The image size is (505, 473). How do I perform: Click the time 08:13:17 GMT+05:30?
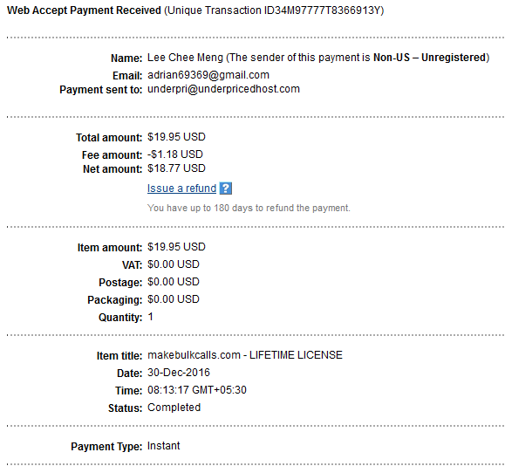[197, 390]
